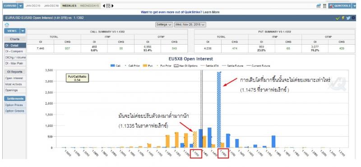Click the call total OI value 7,446
Image resolution: width=361 pixels, height=167 pixels.
click(40, 49)
